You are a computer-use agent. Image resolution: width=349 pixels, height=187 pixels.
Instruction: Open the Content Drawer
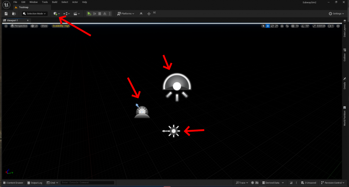click(13, 182)
